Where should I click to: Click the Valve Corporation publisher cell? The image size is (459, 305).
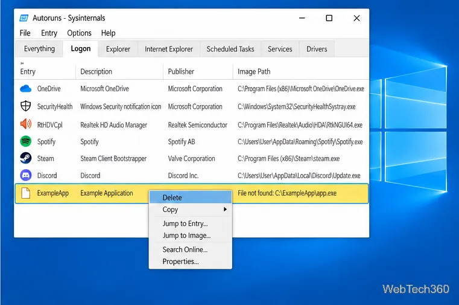[191, 158]
